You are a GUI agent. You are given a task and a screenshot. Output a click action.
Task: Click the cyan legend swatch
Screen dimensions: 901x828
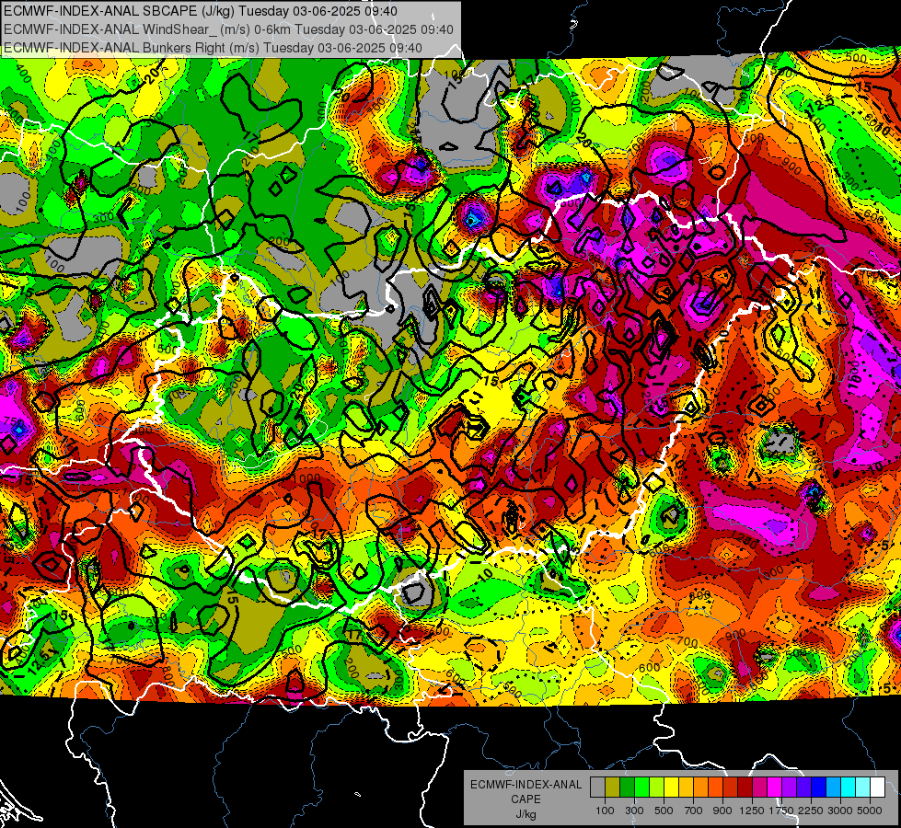click(x=849, y=787)
